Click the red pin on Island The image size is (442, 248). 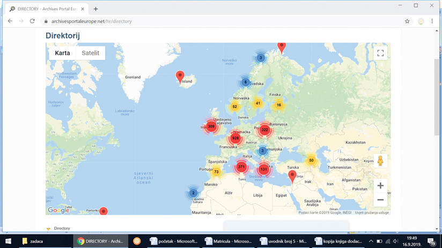tap(180, 77)
